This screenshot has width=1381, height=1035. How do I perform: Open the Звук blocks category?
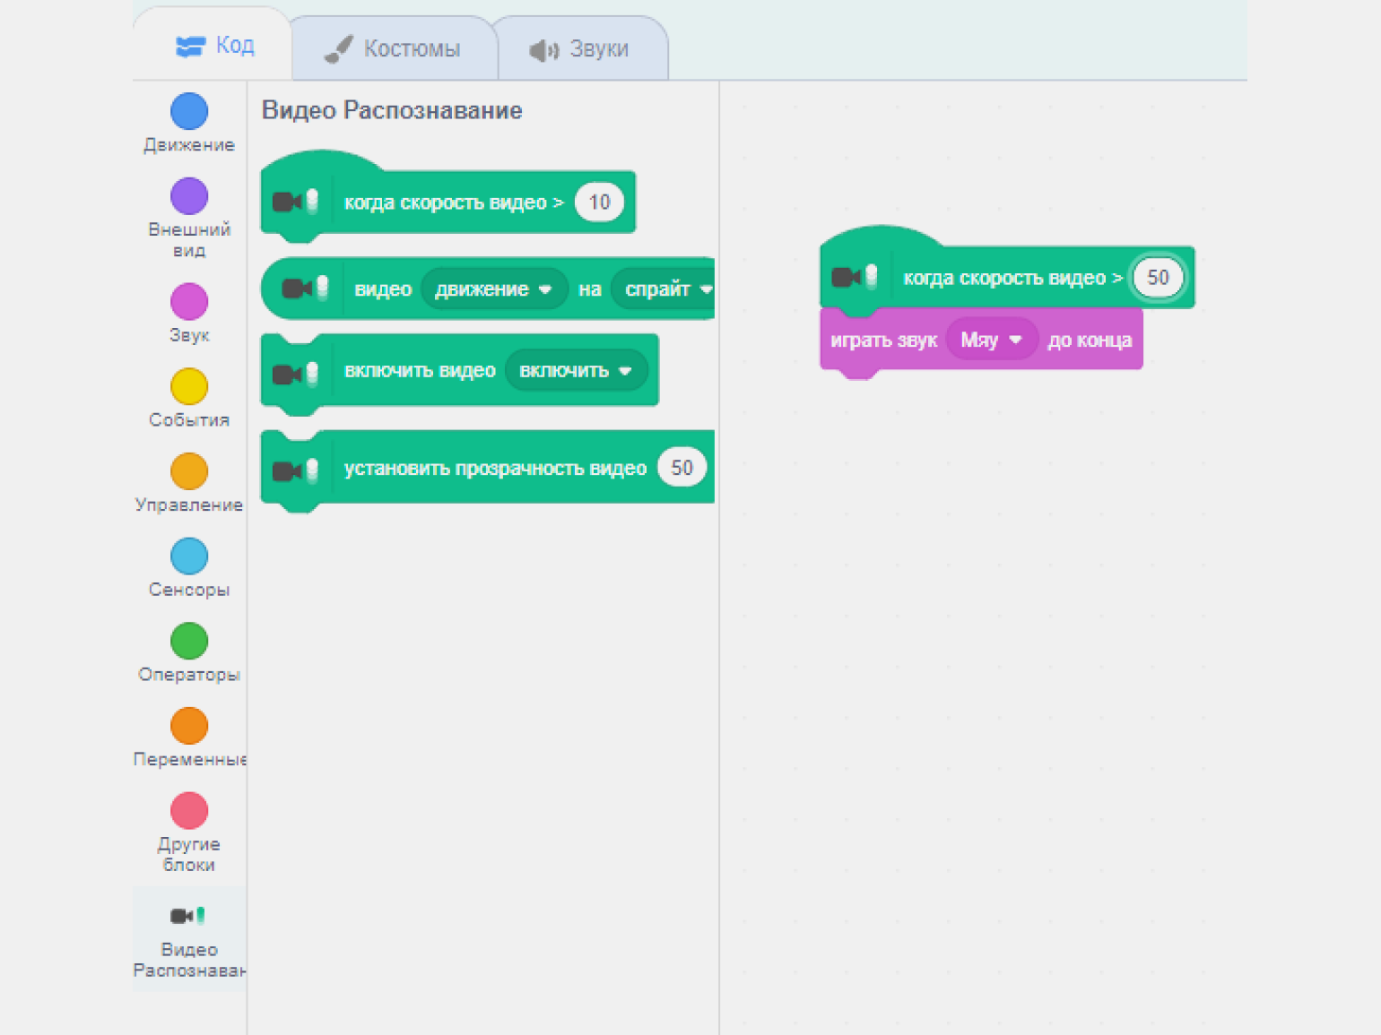[x=189, y=314]
